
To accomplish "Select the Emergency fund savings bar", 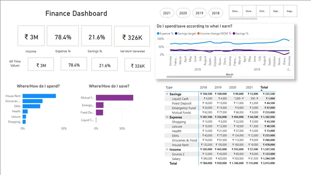I will pos(100,105).
